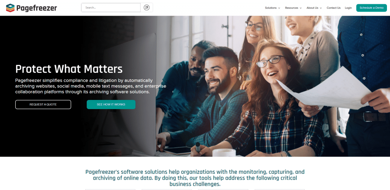The width and height of the screenshot is (390, 190).
Task: Click the software solutions intro paragraph
Action: point(195,178)
